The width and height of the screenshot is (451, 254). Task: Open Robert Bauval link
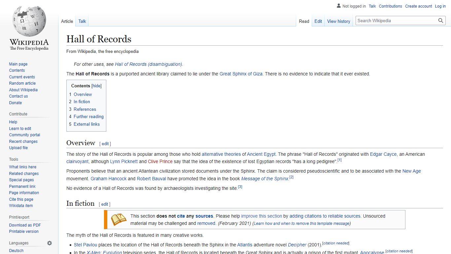(152, 179)
